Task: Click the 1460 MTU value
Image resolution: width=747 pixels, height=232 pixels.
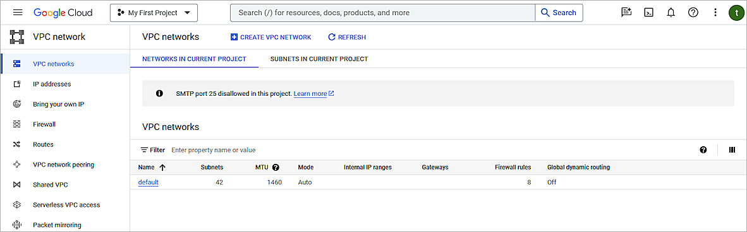Action: click(x=274, y=182)
